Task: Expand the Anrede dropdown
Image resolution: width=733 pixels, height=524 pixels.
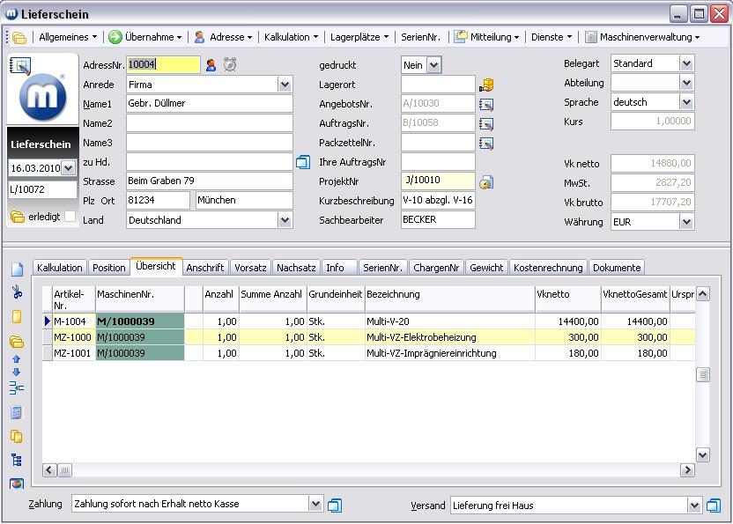Action: tap(285, 85)
